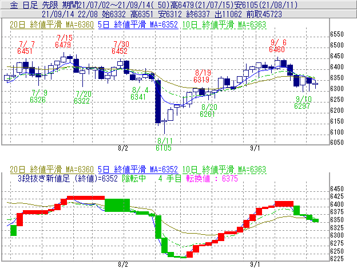Click the 8/11 6105 low annotation
The height and width of the screenshot is (272, 357).
pos(164,144)
